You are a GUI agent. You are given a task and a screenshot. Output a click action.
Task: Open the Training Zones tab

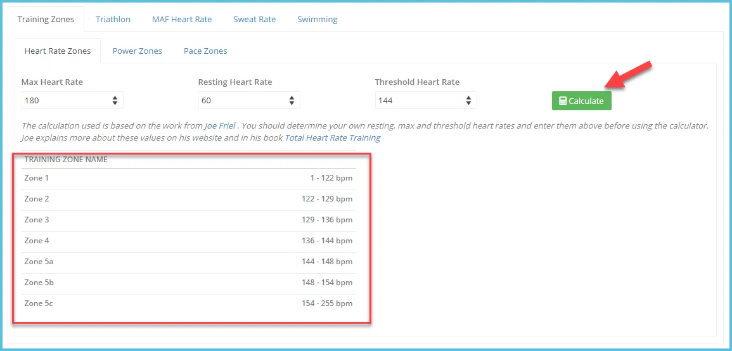click(46, 19)
